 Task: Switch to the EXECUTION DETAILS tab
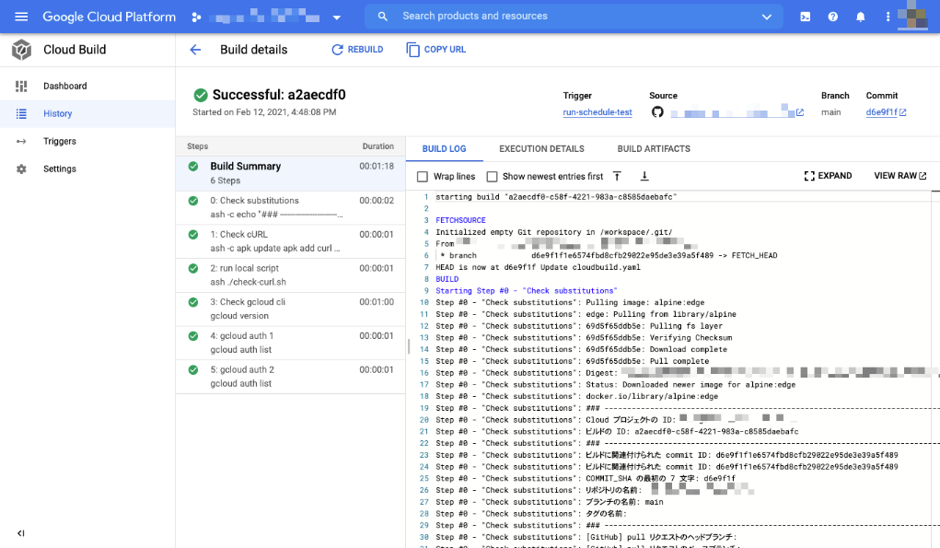coord(541,148)
